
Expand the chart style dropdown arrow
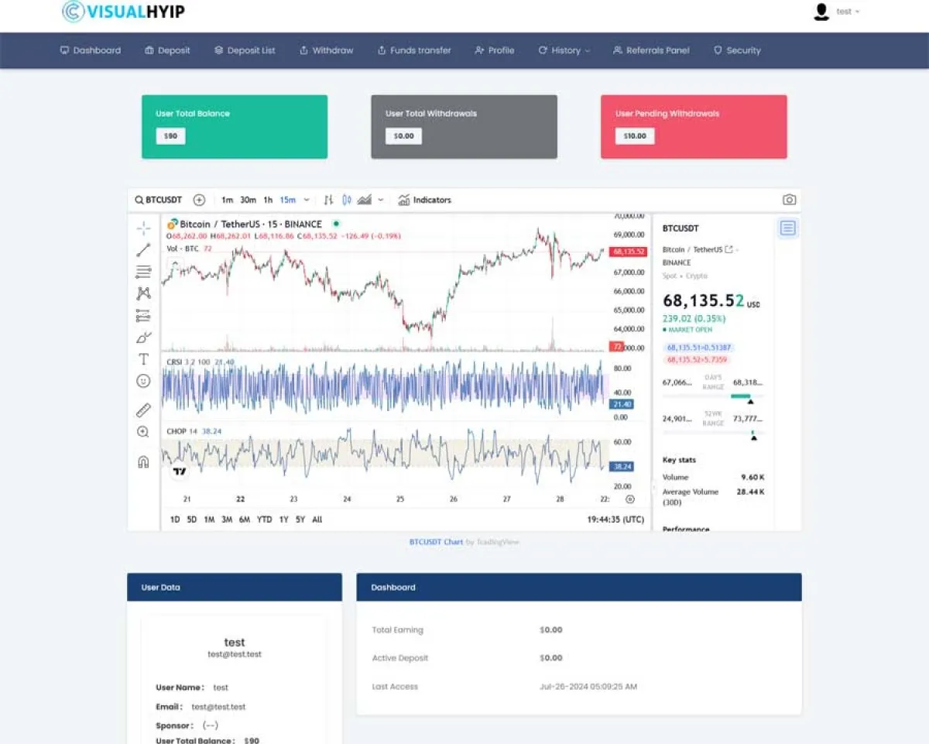point(380,200)
